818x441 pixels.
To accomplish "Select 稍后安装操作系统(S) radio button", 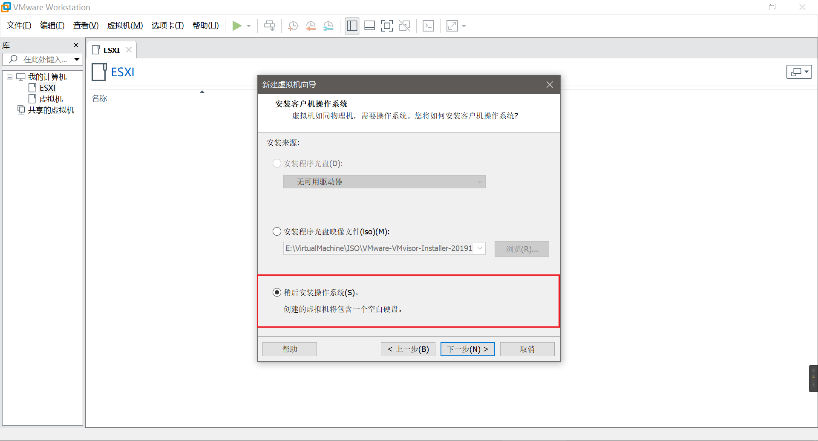I will click(x=277, y=293).
